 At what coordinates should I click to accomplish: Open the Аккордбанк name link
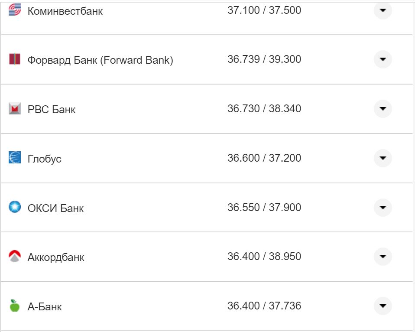(x=56, y=257)
